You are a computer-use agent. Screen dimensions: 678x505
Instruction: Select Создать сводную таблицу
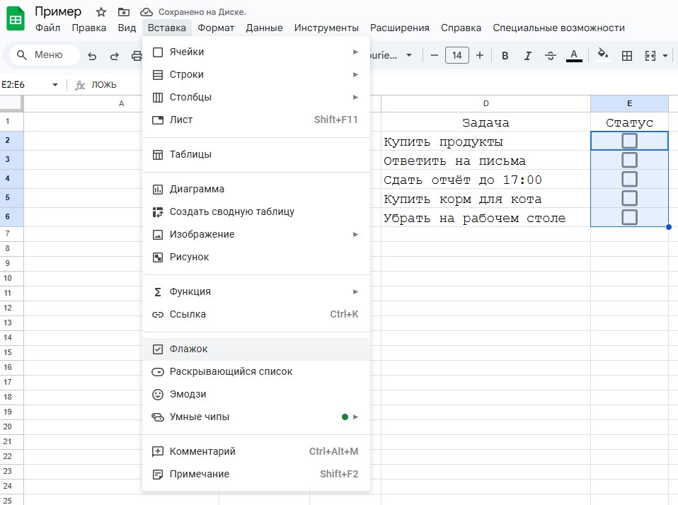click(256, 211)
